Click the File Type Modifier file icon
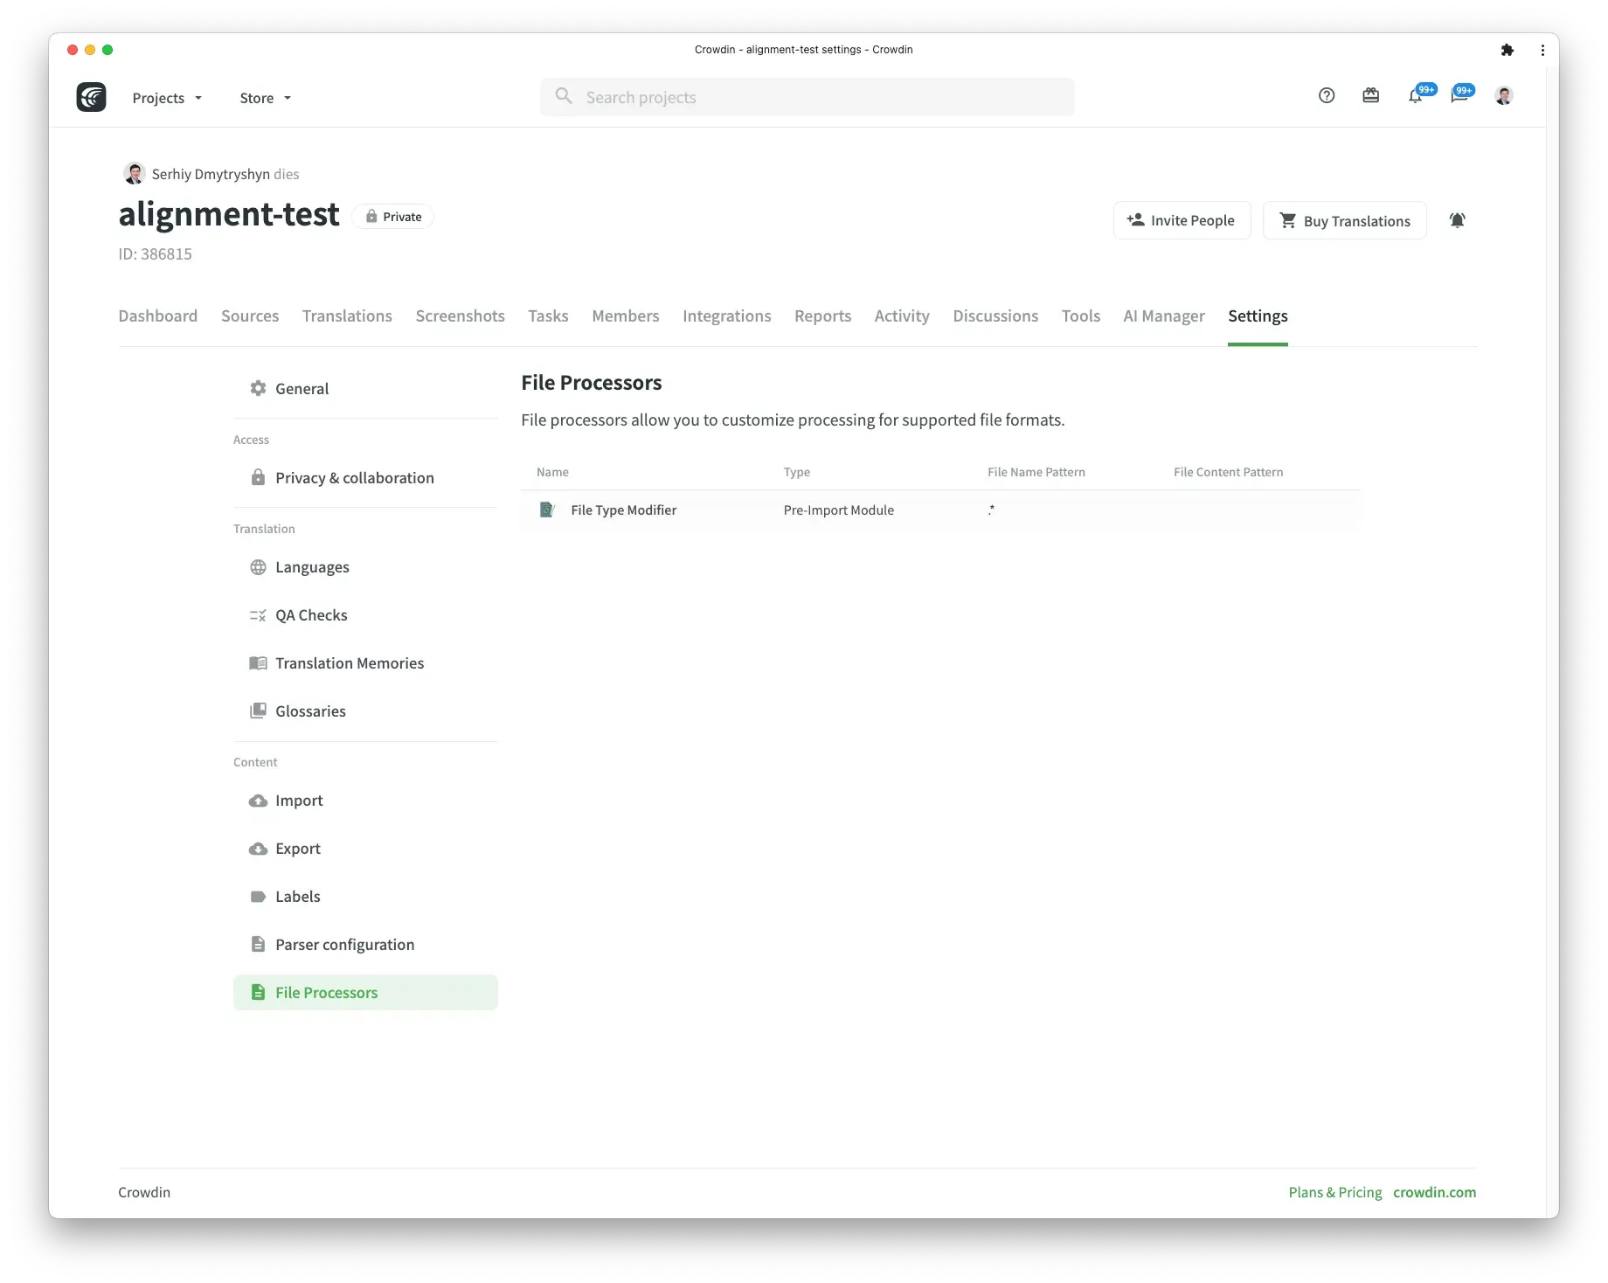 coord(546,510)
